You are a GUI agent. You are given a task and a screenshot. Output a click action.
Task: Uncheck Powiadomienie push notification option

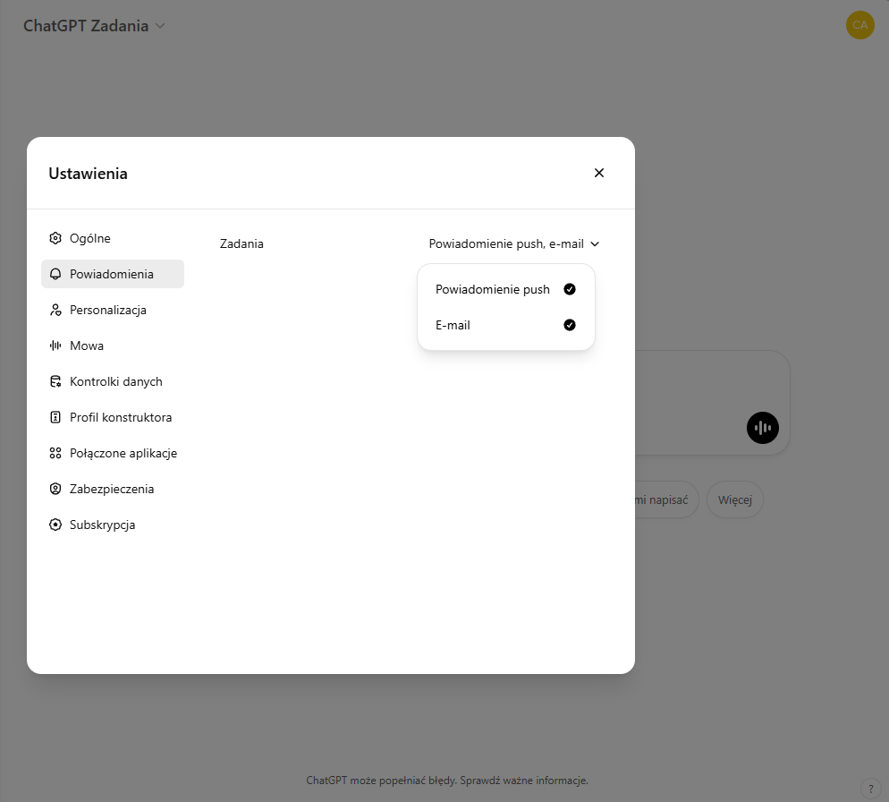tap(505, 289)
